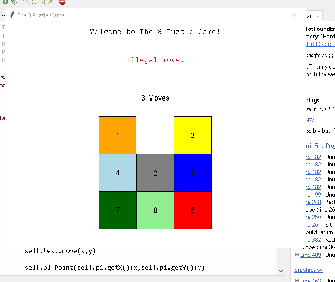335x282 pixels.
Task: Start the debugger with the bug icon
Action: pyautogui.click(x=14, y=2)
